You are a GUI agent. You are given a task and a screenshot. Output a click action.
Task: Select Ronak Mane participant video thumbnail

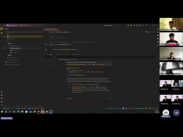(171, 39)
